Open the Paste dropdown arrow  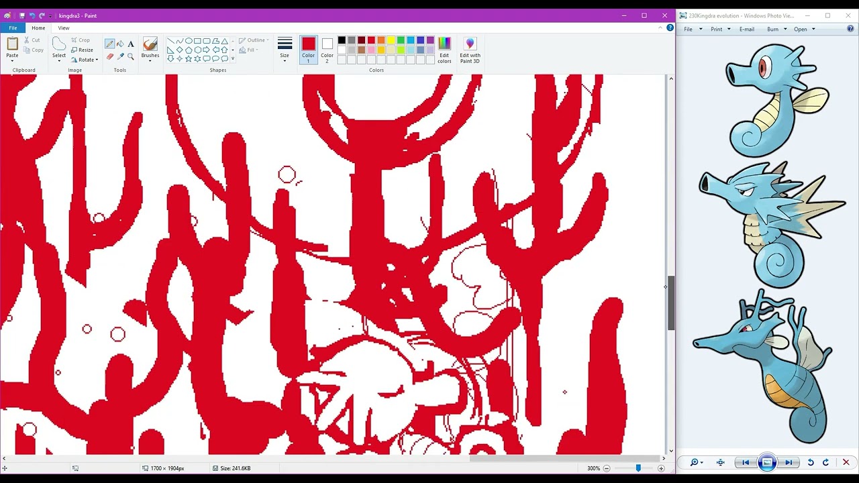[12, 60]
